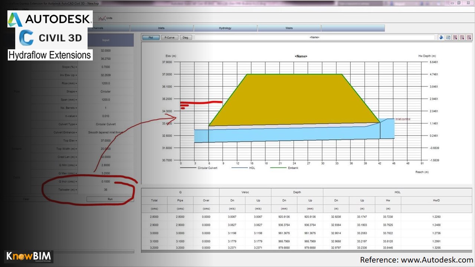Click the Veloc column group header

click(245, 192)
